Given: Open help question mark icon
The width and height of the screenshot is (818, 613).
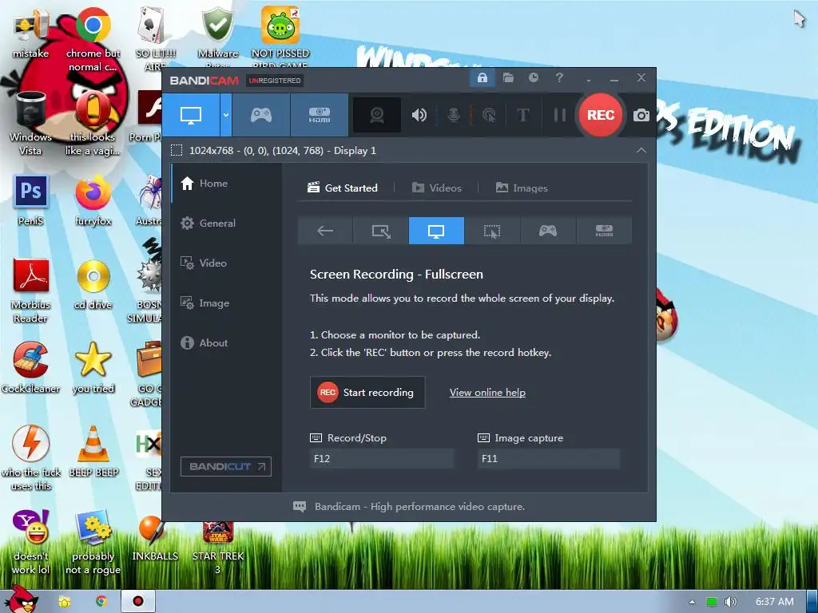Looking at the screenshot, I should 559,77.
